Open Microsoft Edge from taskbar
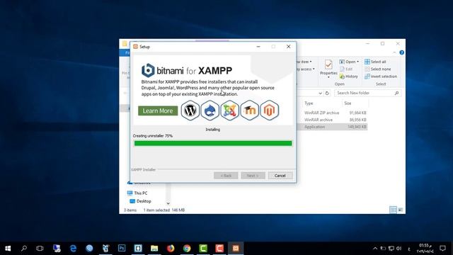 pyautogui.click(x=73, y=249)
